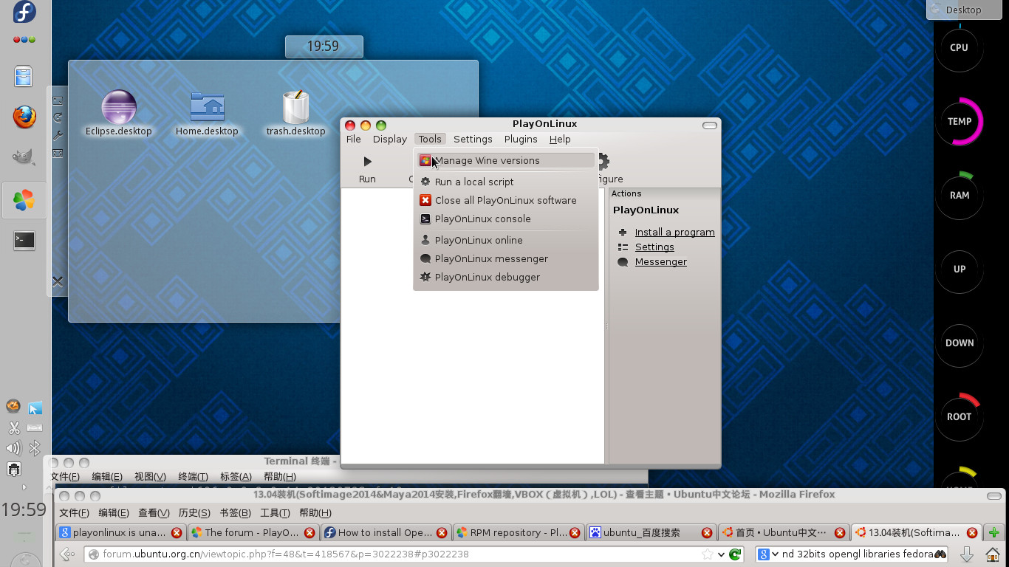Click the RAM monitor gauge

[x=960, y=195]
